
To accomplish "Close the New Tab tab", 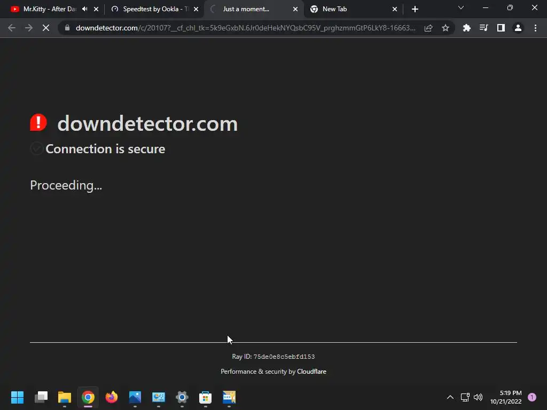I will click(x=395, y=9).
